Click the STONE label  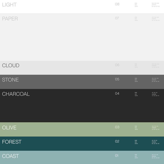[x=10, y=80]
